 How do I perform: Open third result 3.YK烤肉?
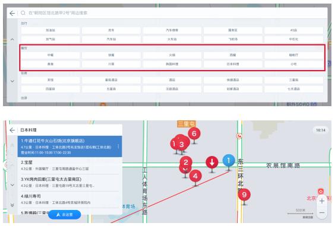pos(69,183)
